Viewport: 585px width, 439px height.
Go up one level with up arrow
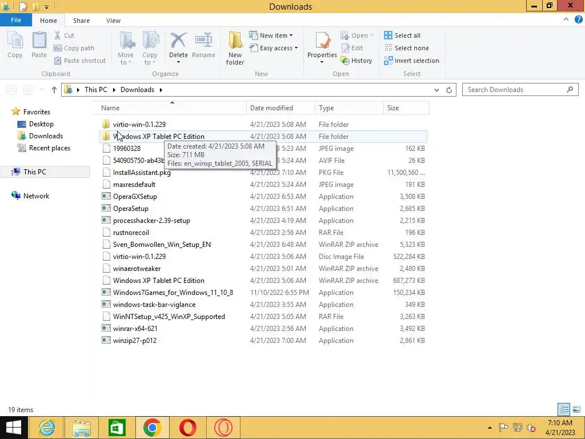[54, 90]
